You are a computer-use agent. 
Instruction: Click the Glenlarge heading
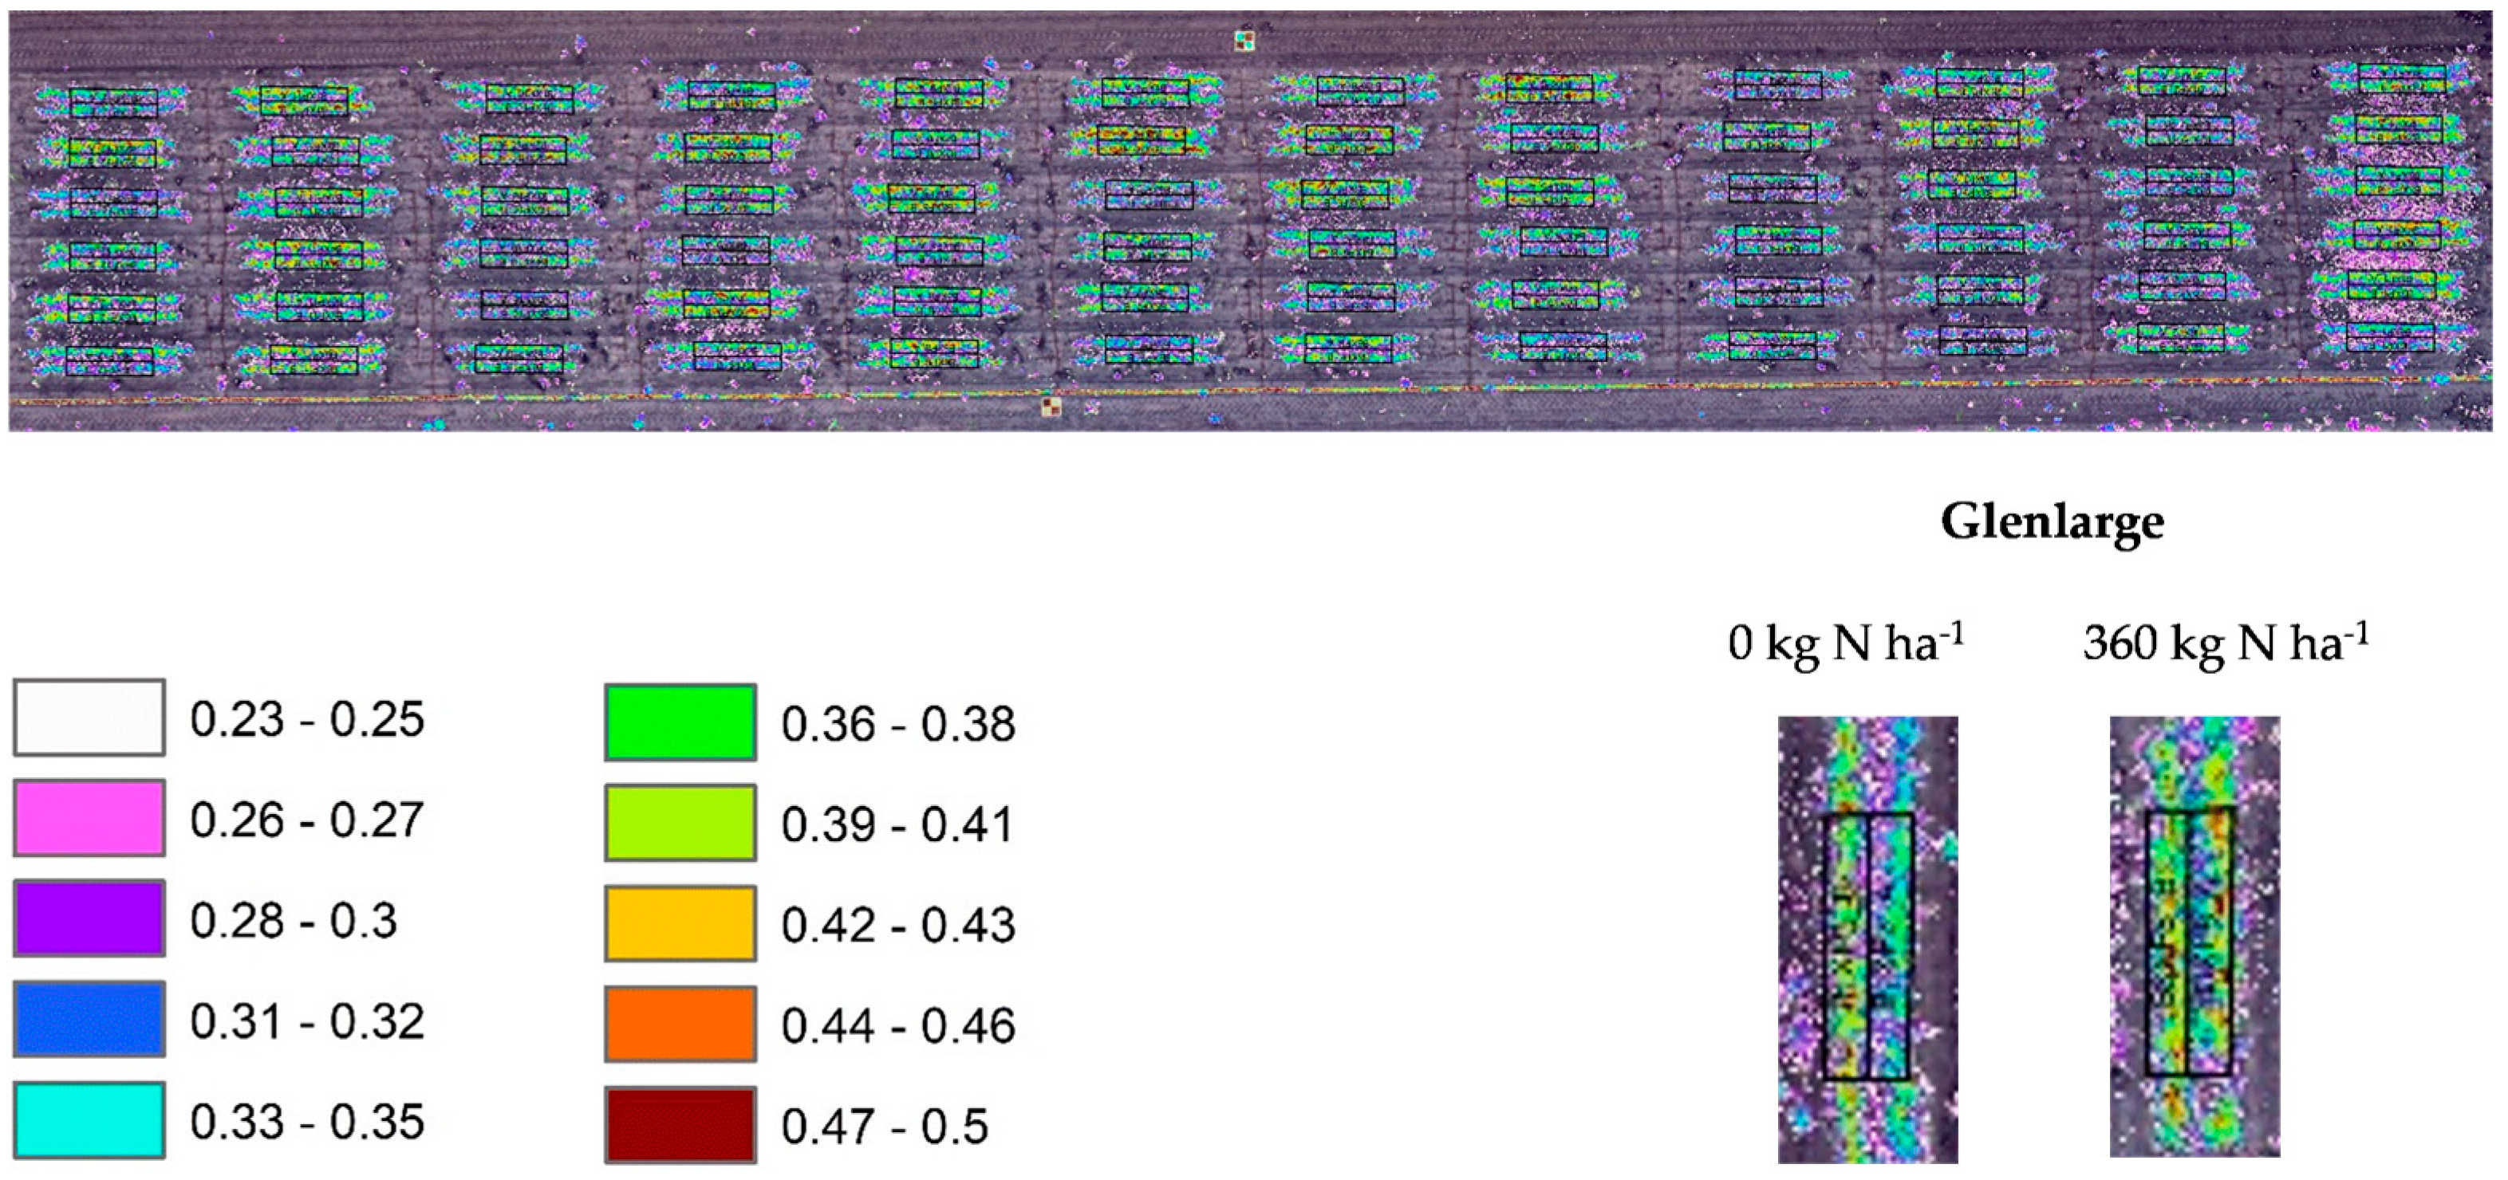coord(2052,522)
